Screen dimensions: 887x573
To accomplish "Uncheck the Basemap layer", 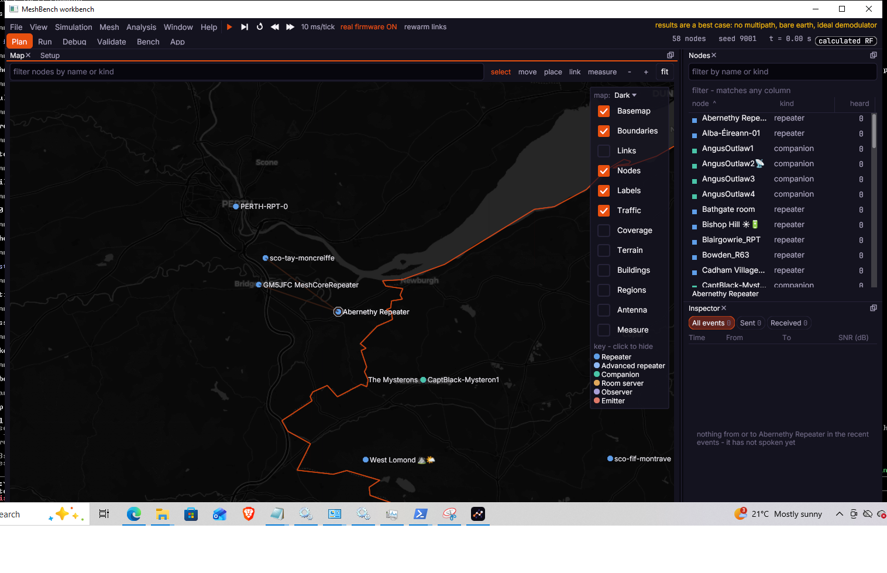I will click(604, 111).
